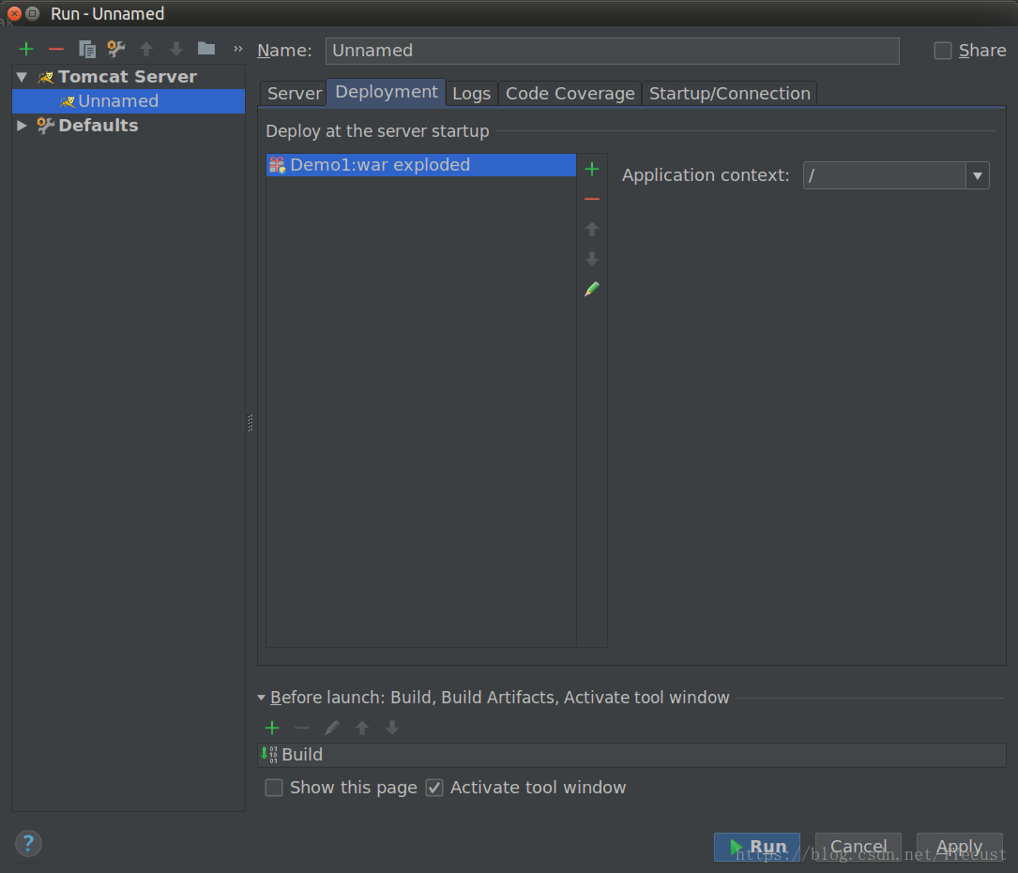Switch to the Server tab
1018x873 pixels.
pos(294,94)
